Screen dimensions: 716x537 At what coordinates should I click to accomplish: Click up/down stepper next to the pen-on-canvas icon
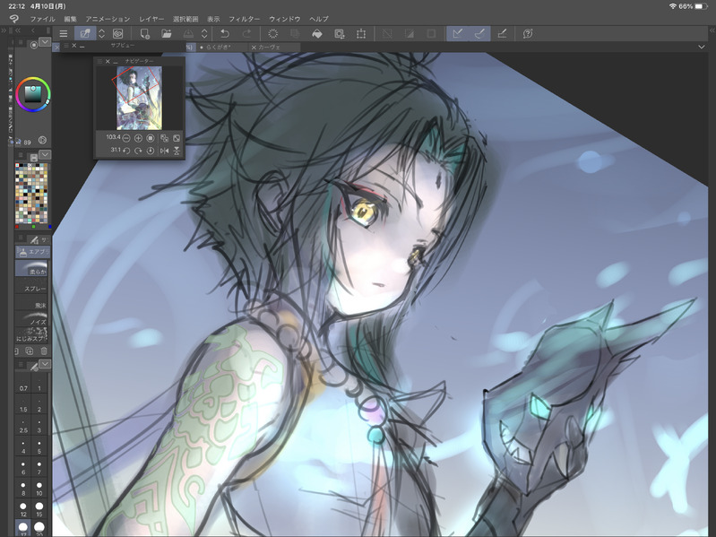coord(102,33)
